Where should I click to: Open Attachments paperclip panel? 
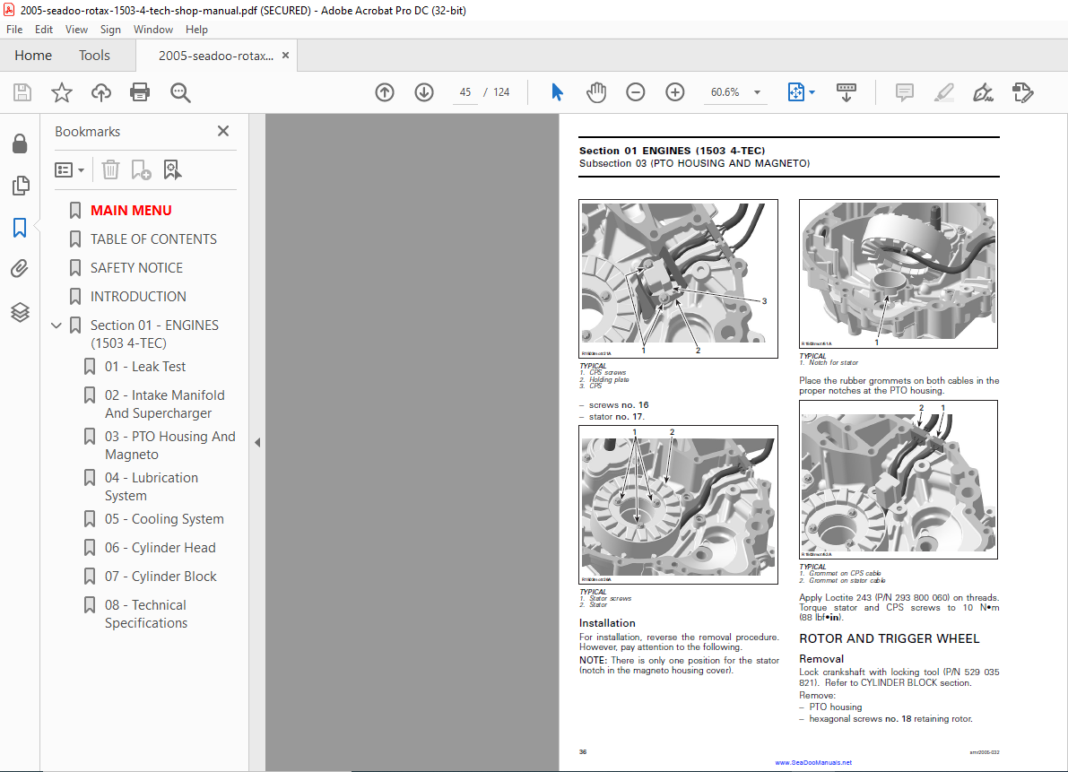[20, 269]
